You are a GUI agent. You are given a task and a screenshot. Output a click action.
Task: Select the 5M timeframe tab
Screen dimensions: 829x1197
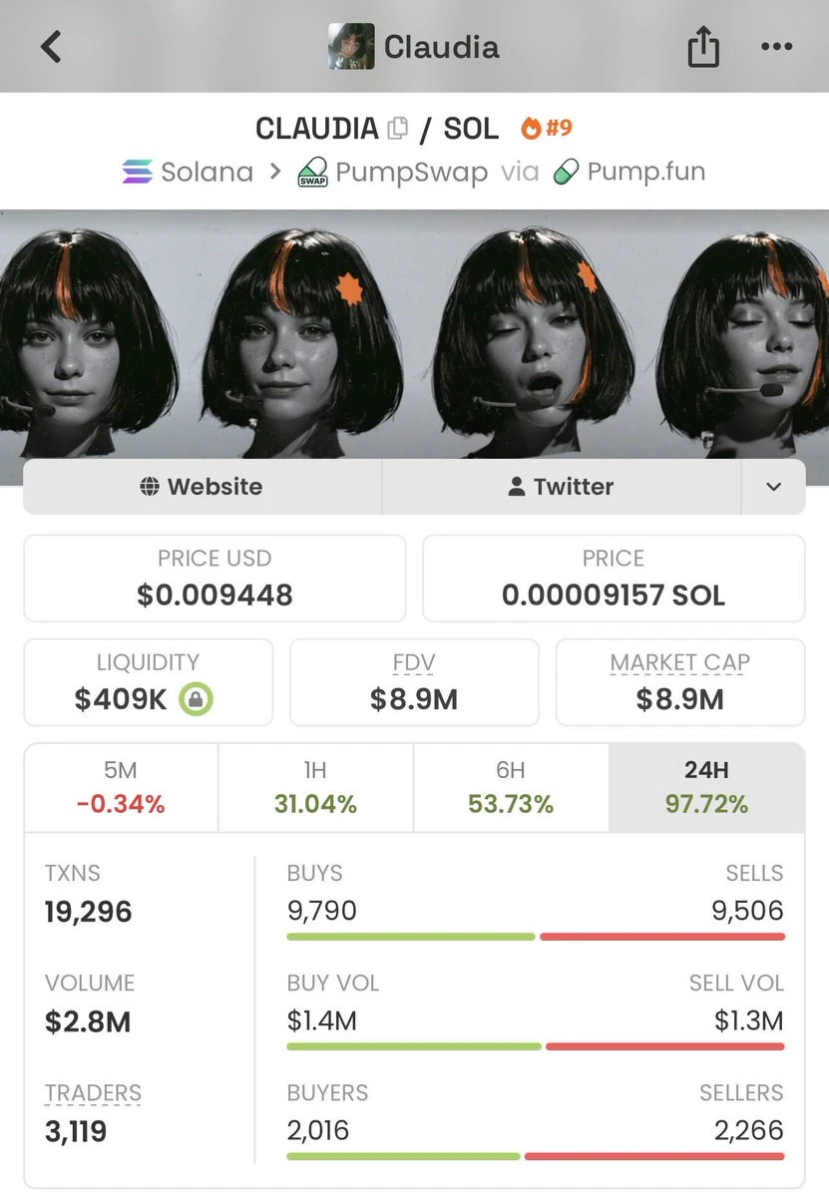(121, 787)
